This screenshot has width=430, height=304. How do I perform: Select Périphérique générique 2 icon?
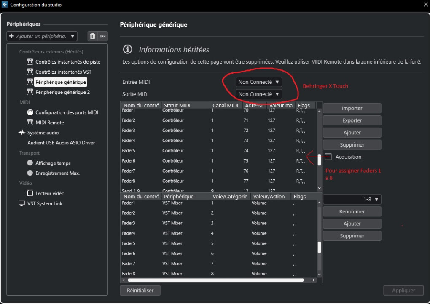pyautogui.click(x=30, y=92)
